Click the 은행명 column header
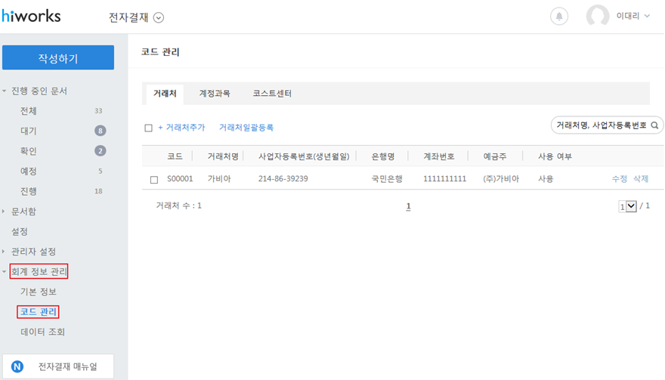 point(383,156)
